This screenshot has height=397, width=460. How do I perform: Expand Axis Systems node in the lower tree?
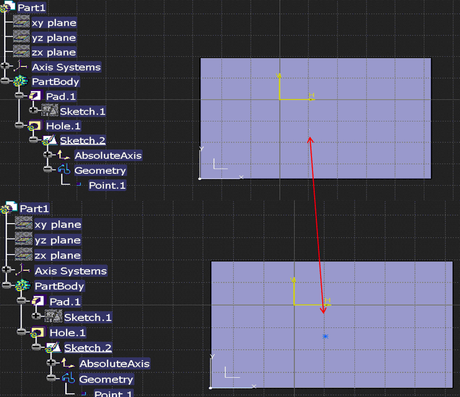[6, 269]
